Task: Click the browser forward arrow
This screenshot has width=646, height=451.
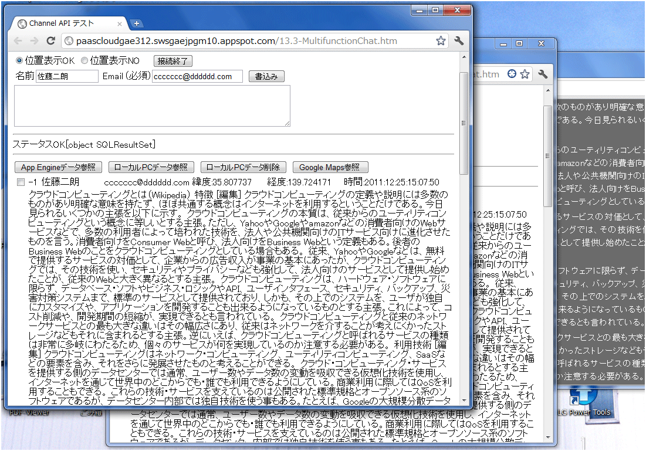Action: click(34, 41)
